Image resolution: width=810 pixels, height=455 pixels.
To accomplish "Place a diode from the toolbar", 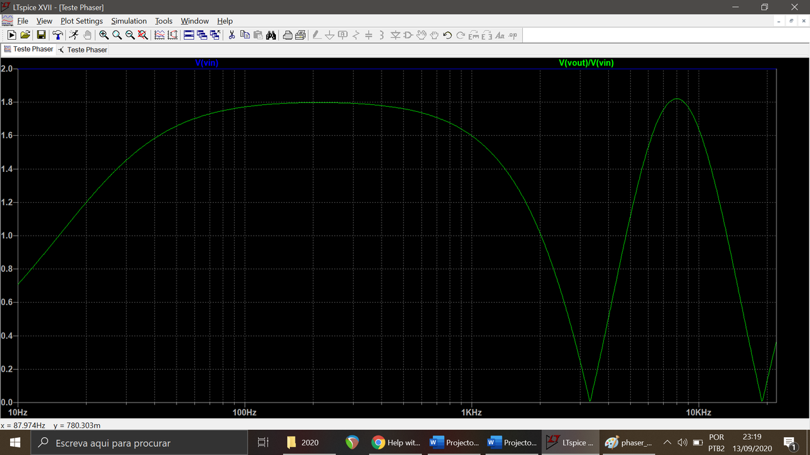I will 396,35.
